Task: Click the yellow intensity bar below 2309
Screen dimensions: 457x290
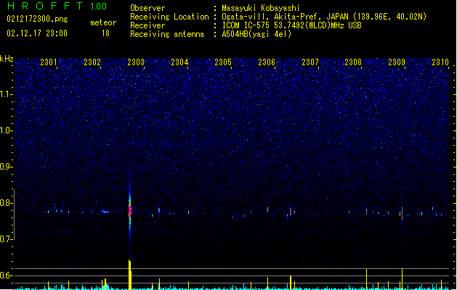Action: point(402,278)
